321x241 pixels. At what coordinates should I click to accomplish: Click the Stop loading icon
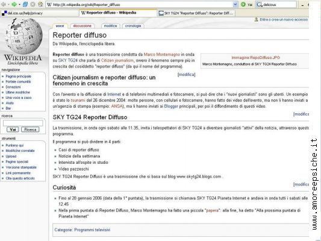tap(33, 4)
